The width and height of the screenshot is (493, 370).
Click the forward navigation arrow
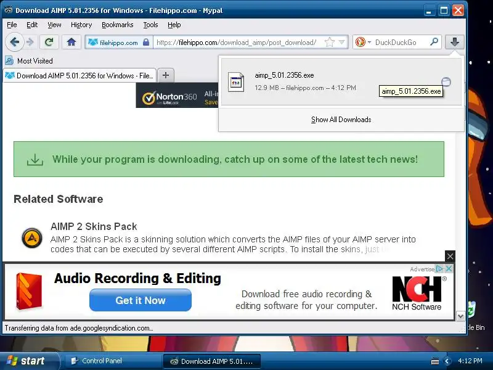click(x=30, y=42)
